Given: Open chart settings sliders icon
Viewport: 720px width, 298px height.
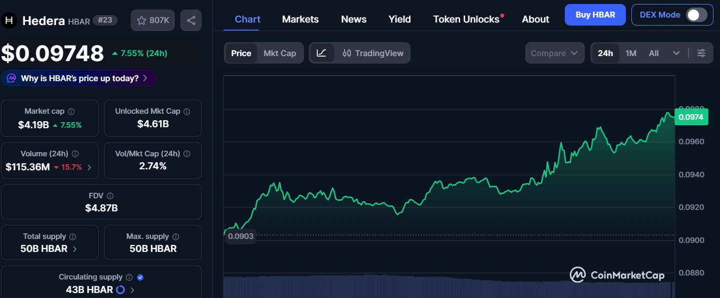Looking at the screenshot, I should click(x=701, y=53).
